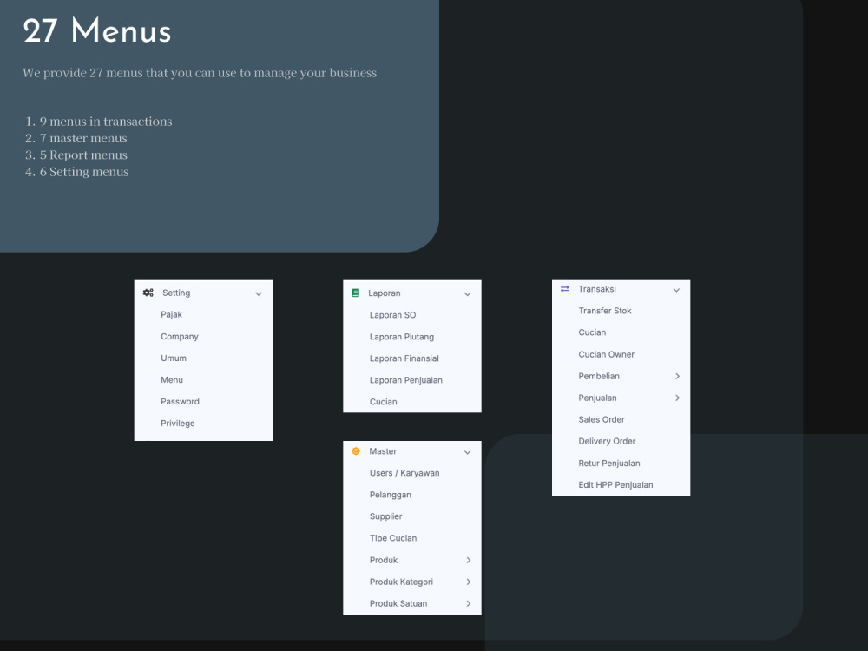868x651 pixels.
Task: Click the orange Master icon
Action: [x=356, y=451]
